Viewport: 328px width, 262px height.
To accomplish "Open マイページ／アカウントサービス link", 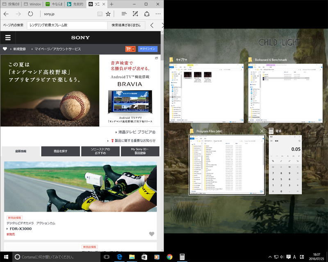I will point(57,49).
